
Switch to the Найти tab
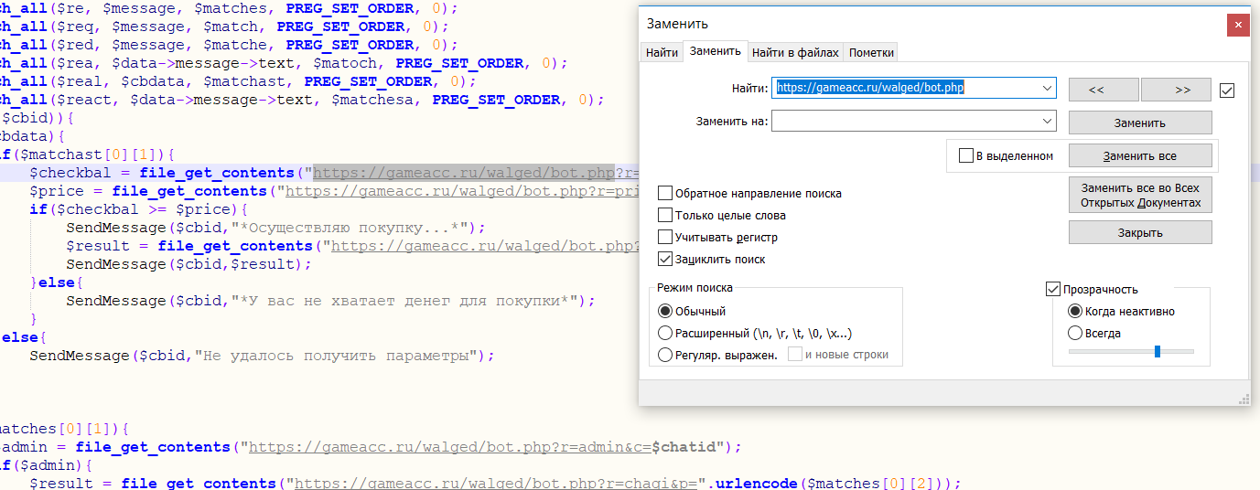(662, 53)
